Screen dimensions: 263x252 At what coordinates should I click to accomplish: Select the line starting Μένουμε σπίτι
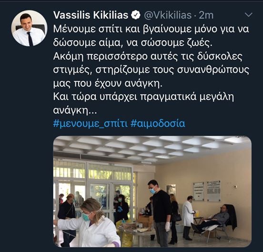pyautogui.click(x=151, y=30)
